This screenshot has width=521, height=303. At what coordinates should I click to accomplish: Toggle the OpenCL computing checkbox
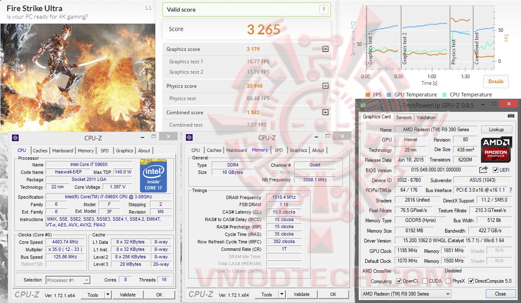pos(399,281)
